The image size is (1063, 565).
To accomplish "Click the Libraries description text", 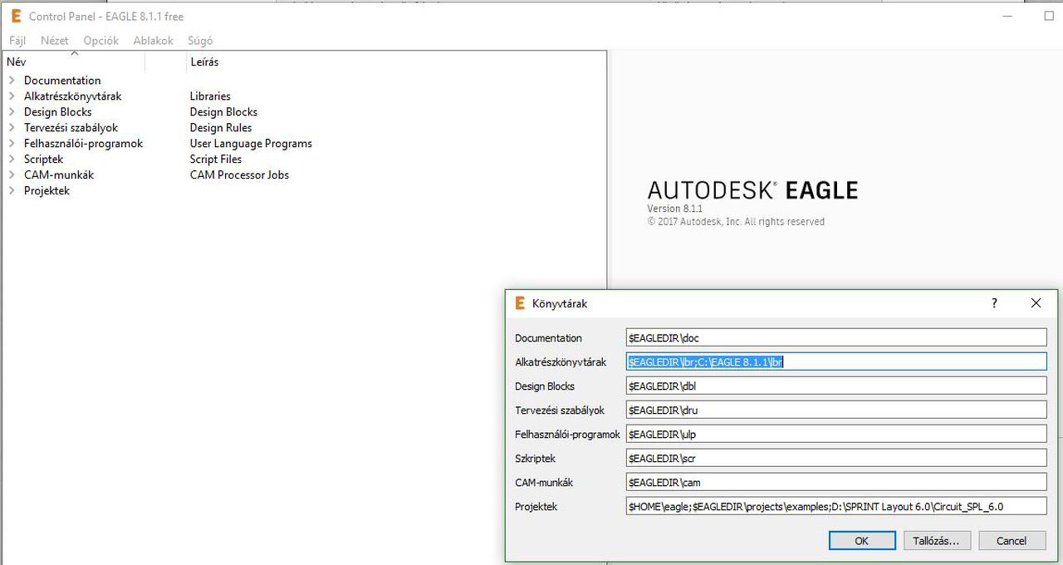I will 210,96.
